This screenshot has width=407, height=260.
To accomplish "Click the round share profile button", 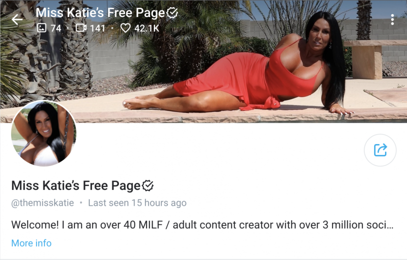I will click(380, 150).
